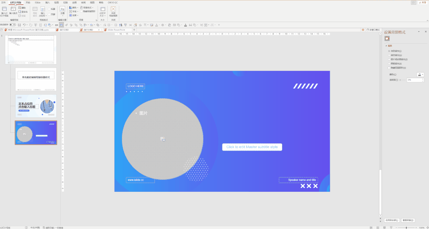Click Apply to All button

point(392,220)
